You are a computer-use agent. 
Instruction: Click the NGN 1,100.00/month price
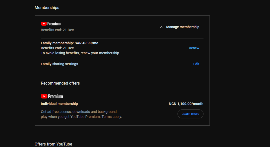[x=186, y=104]
